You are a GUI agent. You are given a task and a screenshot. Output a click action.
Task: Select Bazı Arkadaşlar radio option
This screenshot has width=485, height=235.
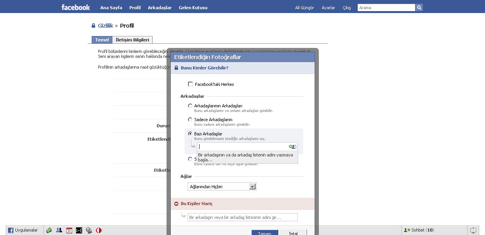point(190,134)
